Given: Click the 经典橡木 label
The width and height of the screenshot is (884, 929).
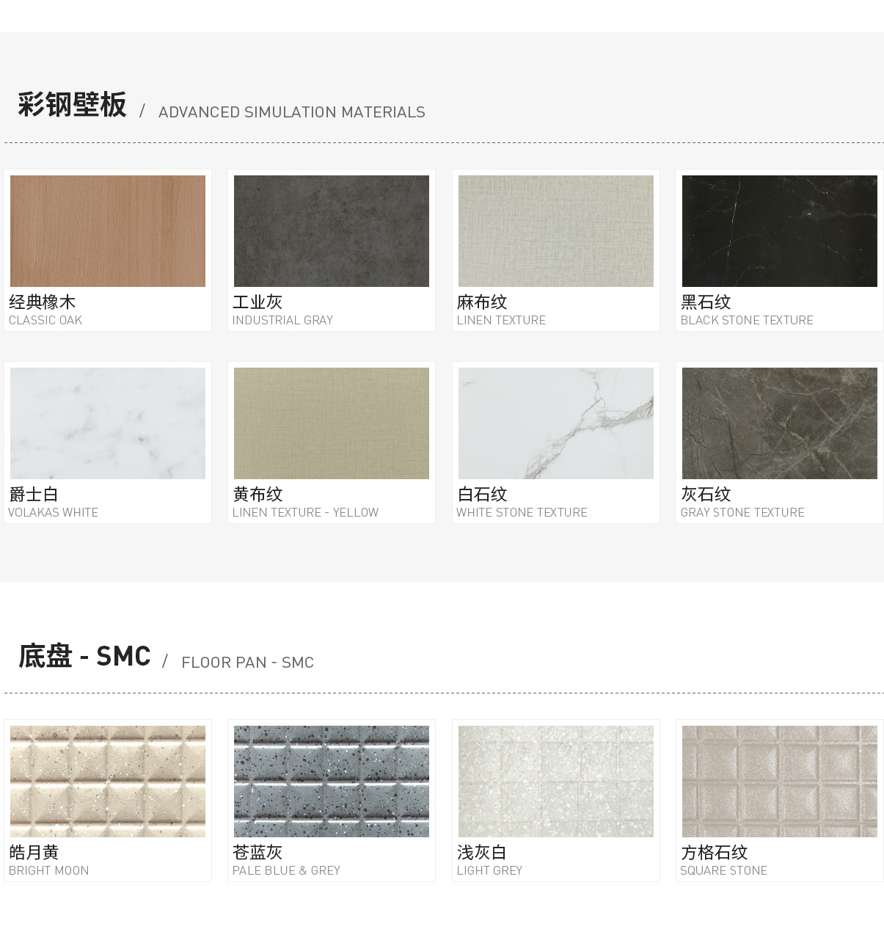Looking at the screenshot, I should pyautogui.click(x=43, y=302).
